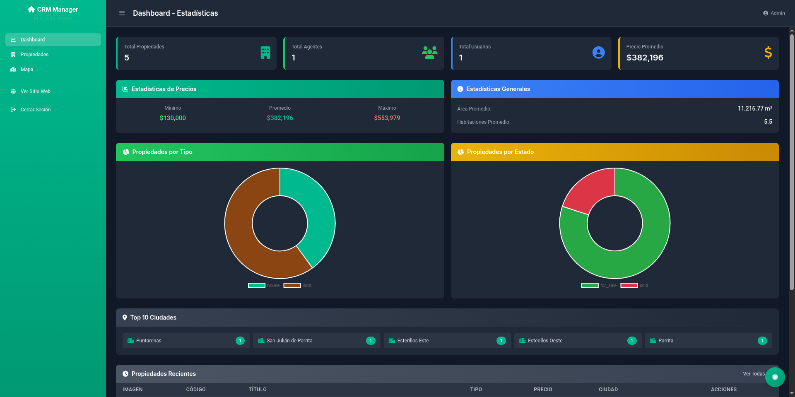The width and height of the screenshot is (795, 397).
Task: Open Propiedades in the sidebar
Action: [35, 55]
